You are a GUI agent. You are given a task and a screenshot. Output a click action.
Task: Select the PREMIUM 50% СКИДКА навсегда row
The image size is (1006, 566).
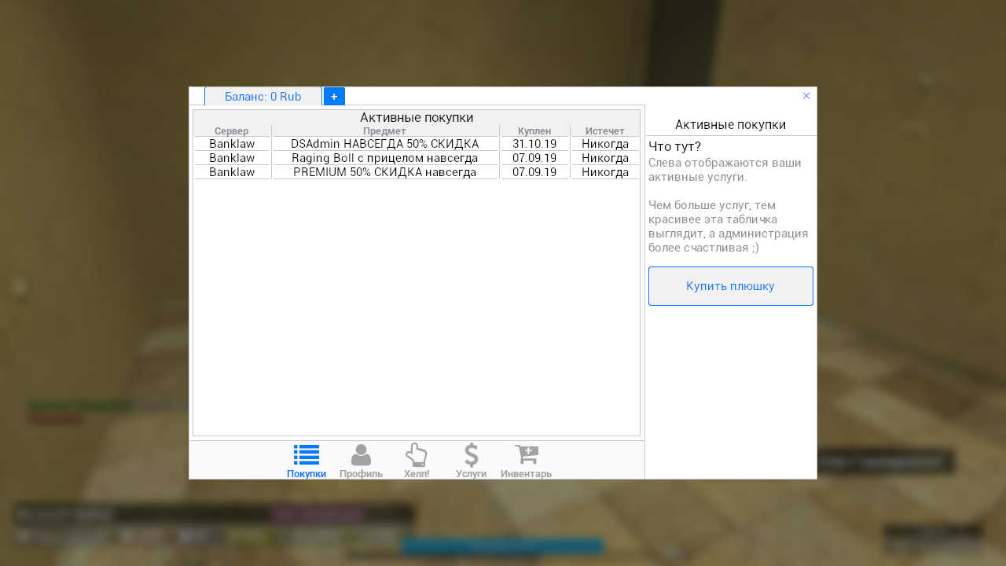click(384, 172)
